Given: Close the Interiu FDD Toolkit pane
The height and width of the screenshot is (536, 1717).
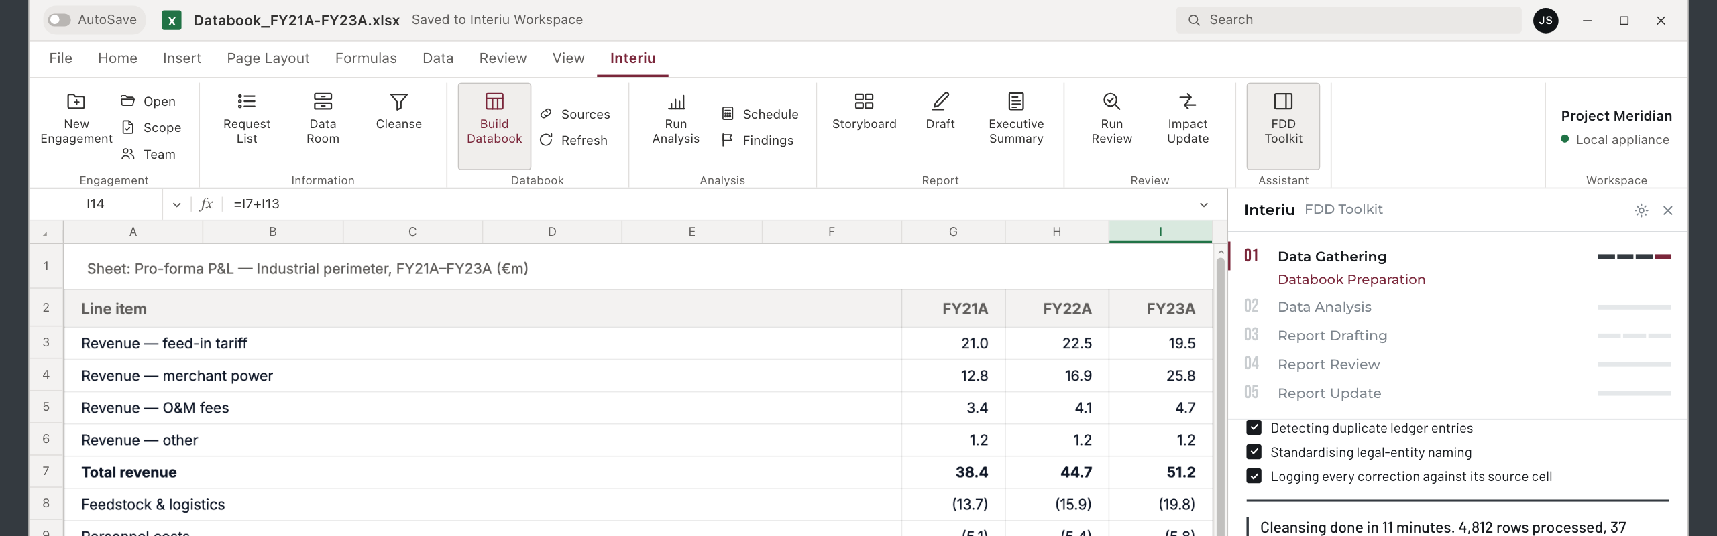Looking at the screenshot, I should click(1667, 210).
